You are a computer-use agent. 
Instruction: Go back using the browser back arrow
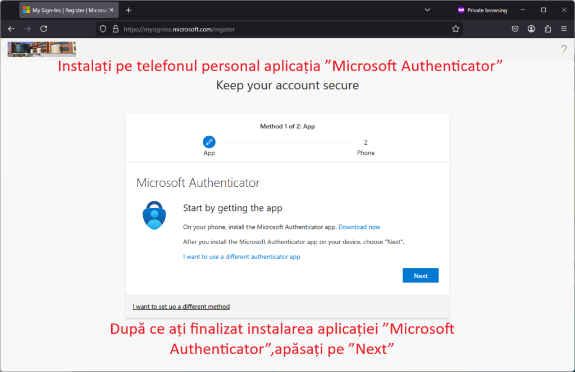click(x=11, y=29)
